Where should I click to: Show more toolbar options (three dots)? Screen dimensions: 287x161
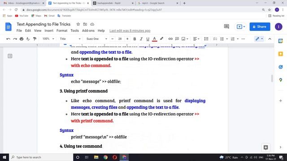tap(243, 39)
